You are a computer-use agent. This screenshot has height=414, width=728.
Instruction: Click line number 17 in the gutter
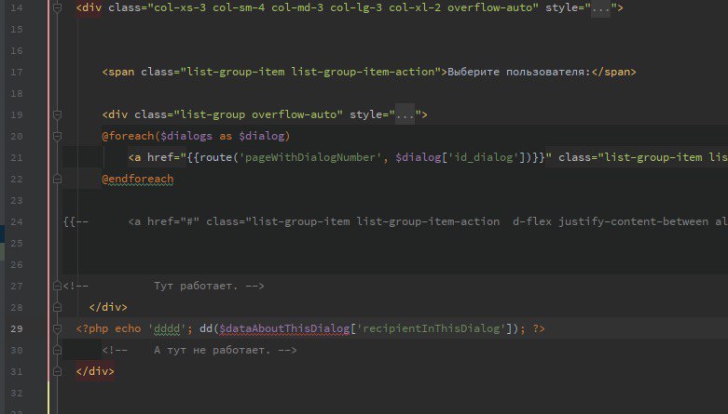16,72
